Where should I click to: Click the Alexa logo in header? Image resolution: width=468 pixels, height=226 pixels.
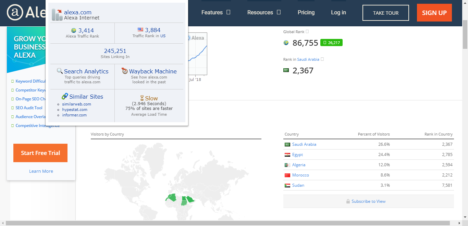(x=26, y=13)
